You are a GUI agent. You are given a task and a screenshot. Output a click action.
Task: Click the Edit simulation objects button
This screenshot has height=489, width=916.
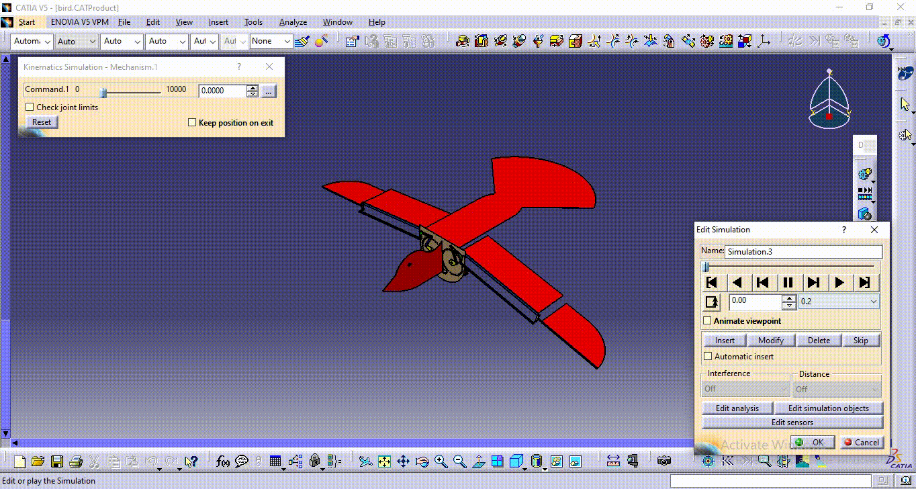coord(828,408)
